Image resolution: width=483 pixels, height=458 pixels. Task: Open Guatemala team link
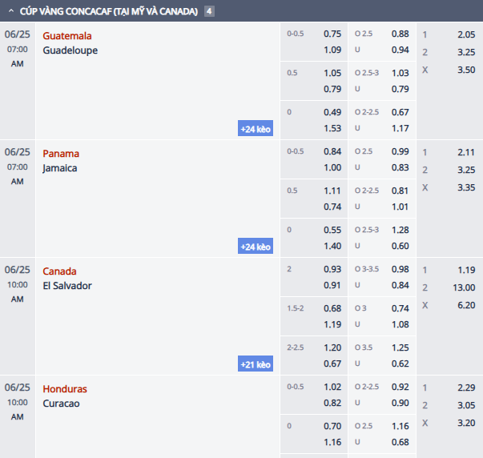(67, 36)
